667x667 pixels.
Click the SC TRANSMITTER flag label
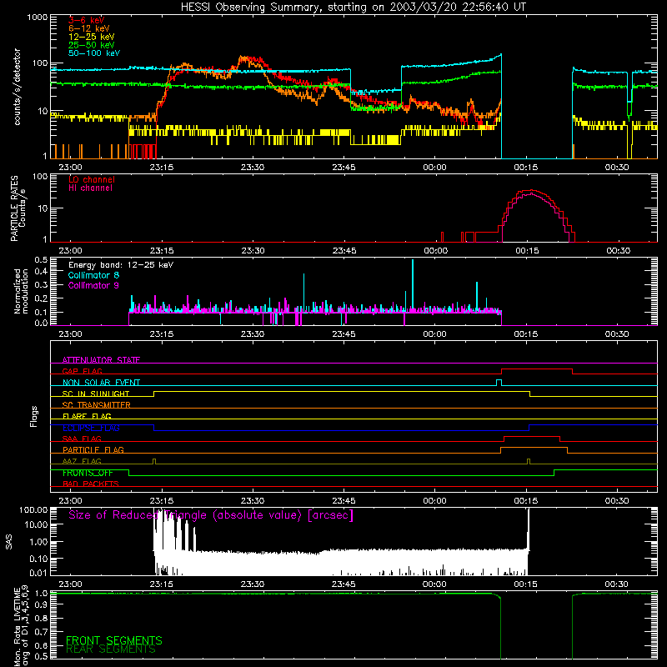[x=96, y=405]
